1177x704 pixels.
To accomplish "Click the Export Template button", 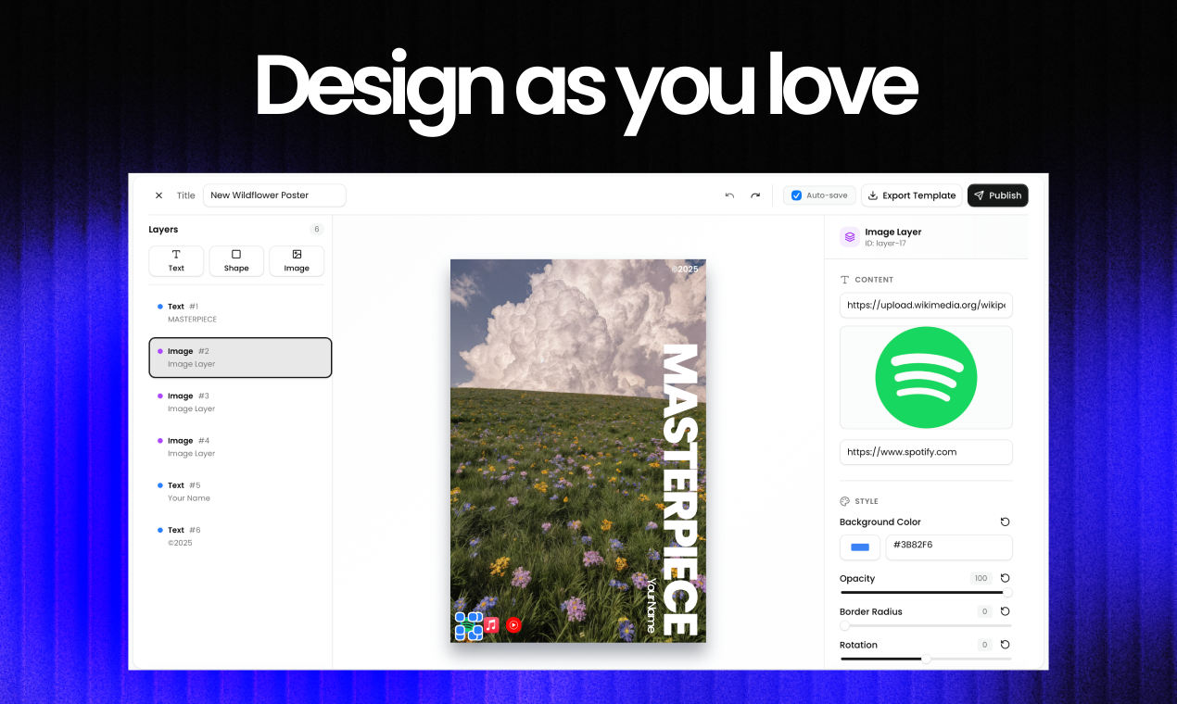I will click(x=912, y=195).
